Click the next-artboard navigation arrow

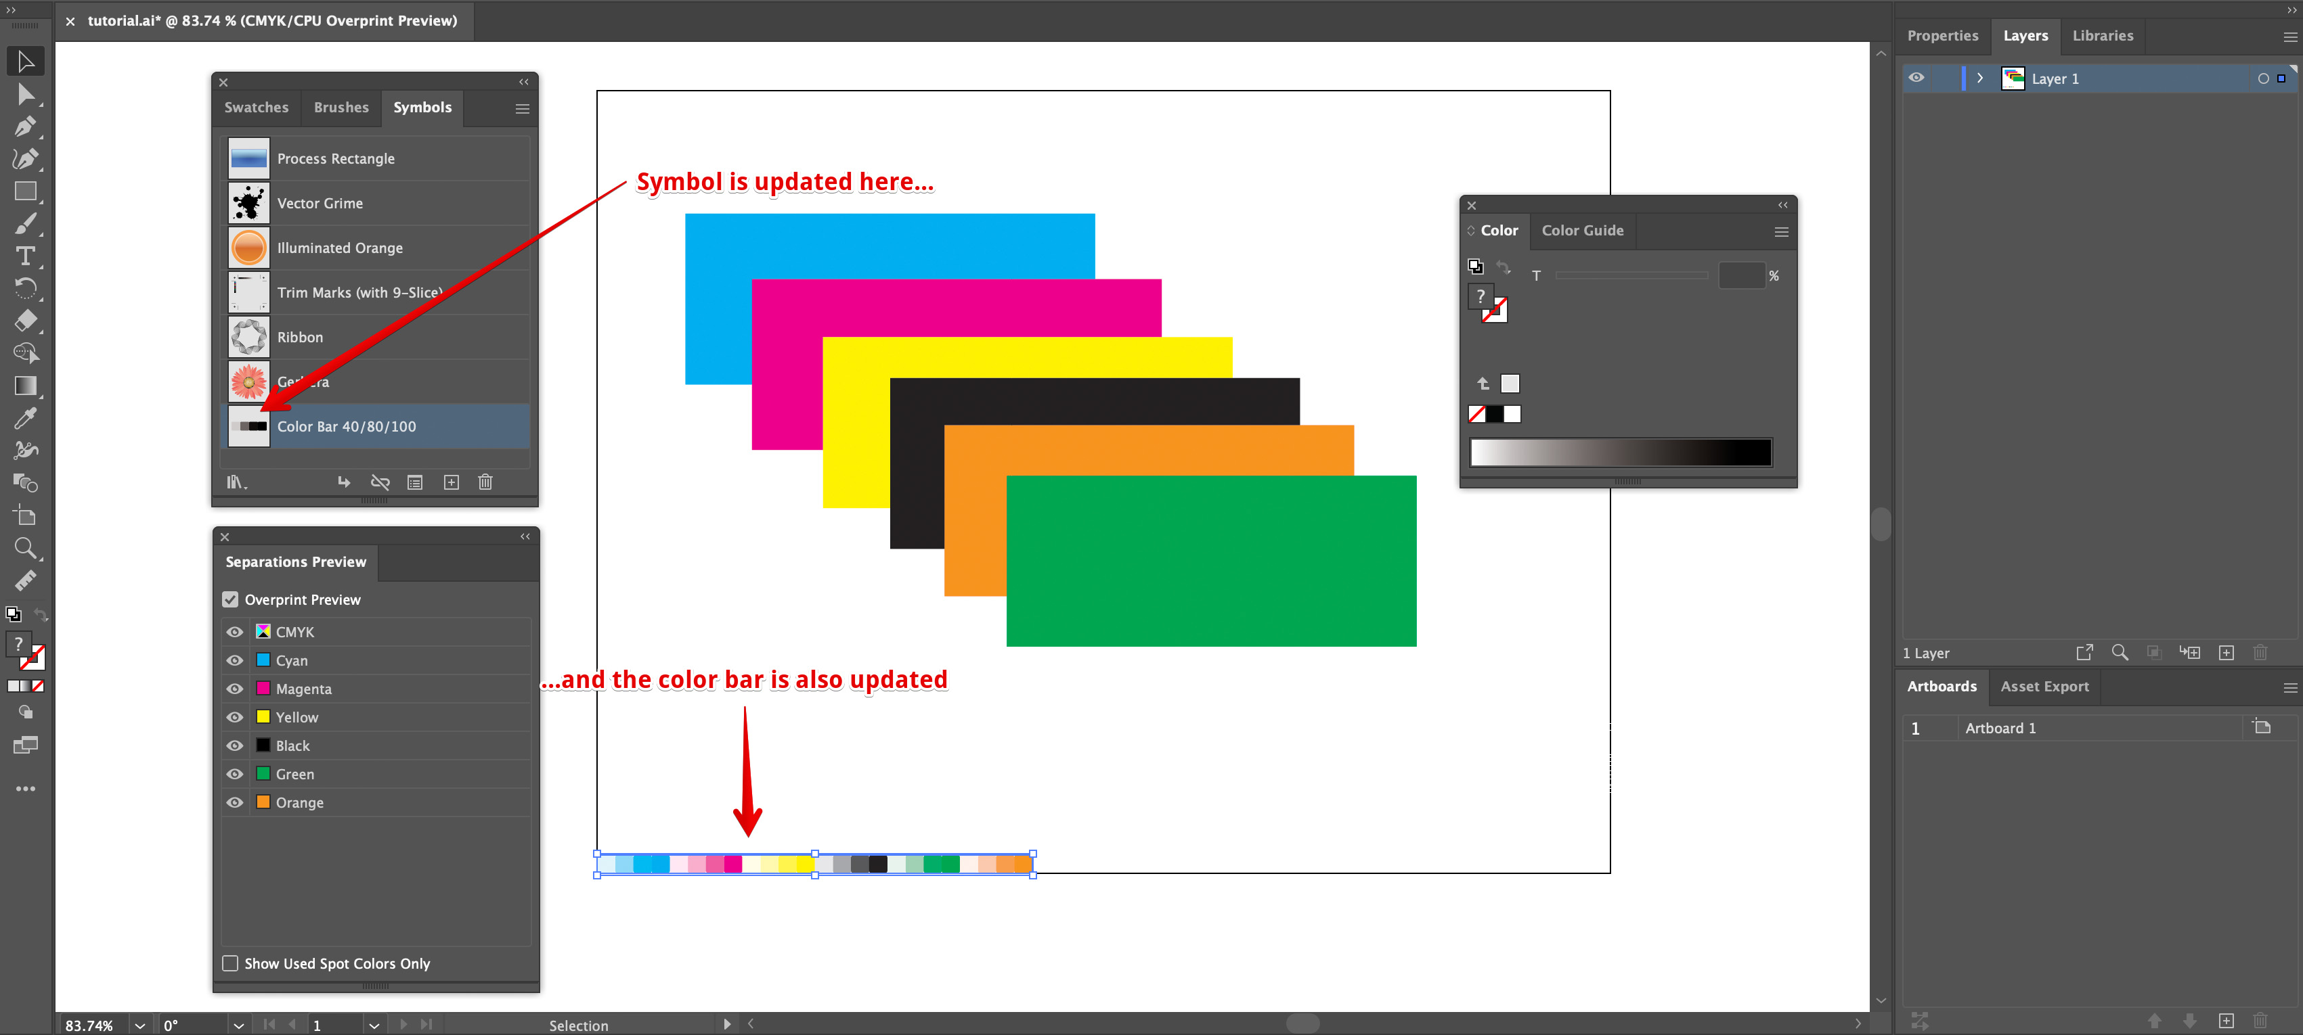pyautogui.click(x=403, y=1024)
